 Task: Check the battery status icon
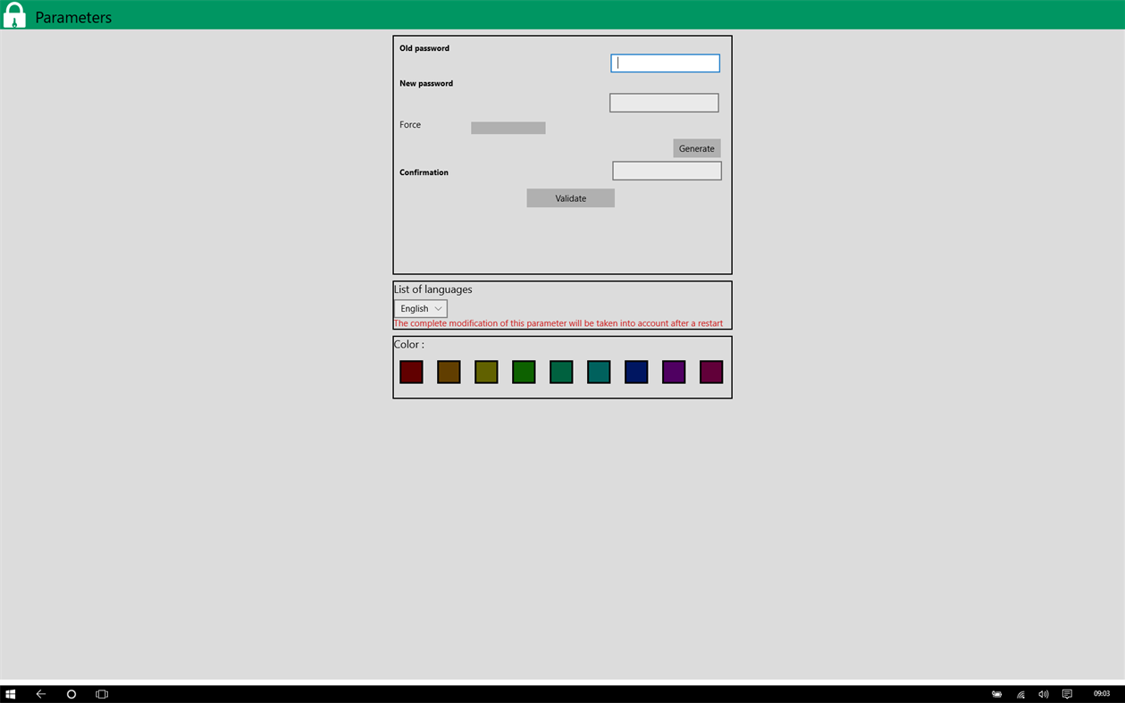[996, 693]
